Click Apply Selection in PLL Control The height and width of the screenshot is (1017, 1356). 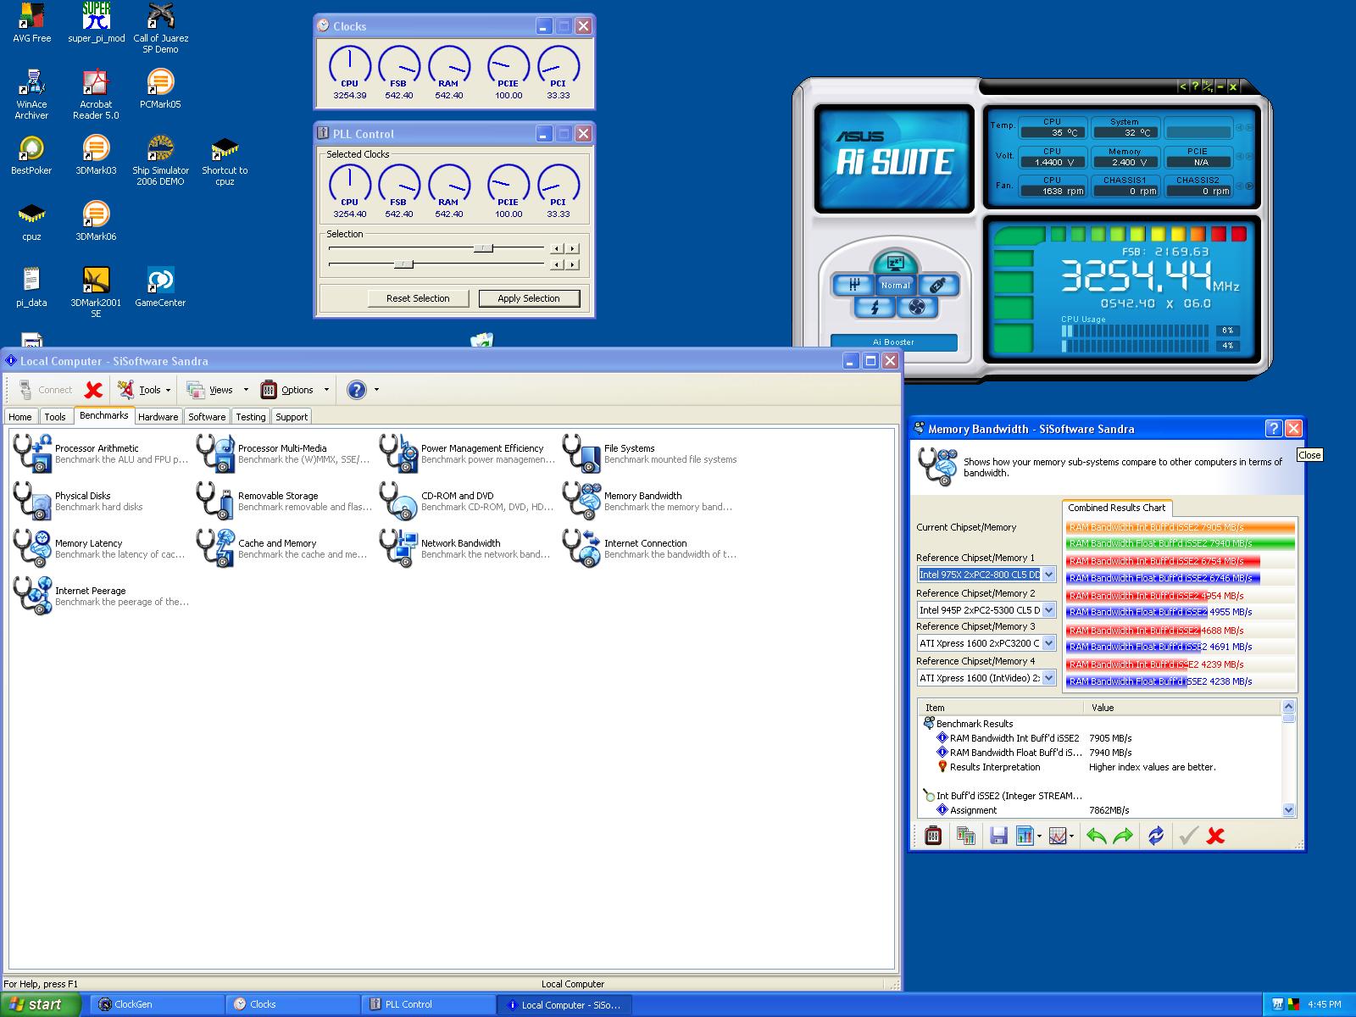click(x=529, y=298)
